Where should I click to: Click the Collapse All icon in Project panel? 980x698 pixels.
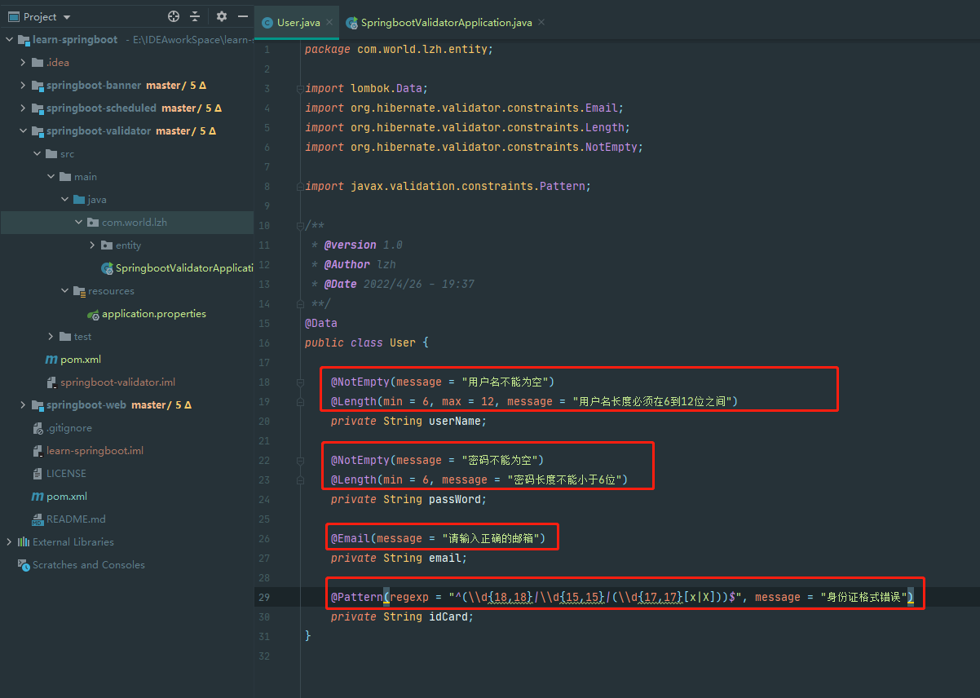click(195, 16)
